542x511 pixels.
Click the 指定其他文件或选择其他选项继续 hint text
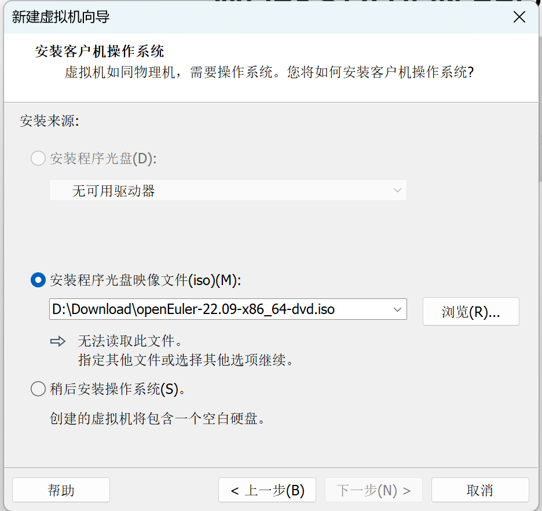[x=186, y=360]
